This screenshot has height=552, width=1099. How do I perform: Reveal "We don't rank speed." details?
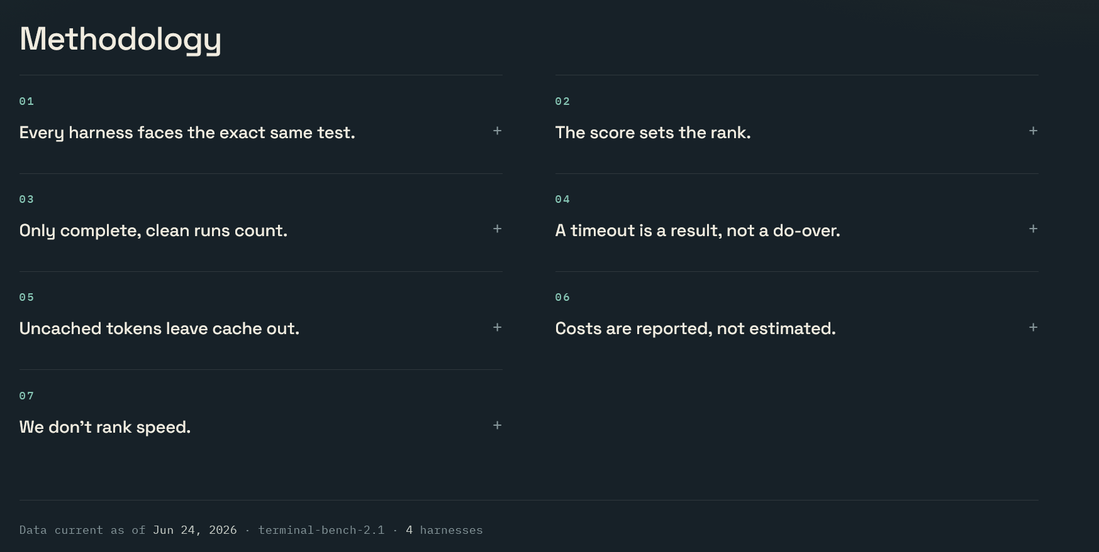pyautogui.click(x=260, y=419)
